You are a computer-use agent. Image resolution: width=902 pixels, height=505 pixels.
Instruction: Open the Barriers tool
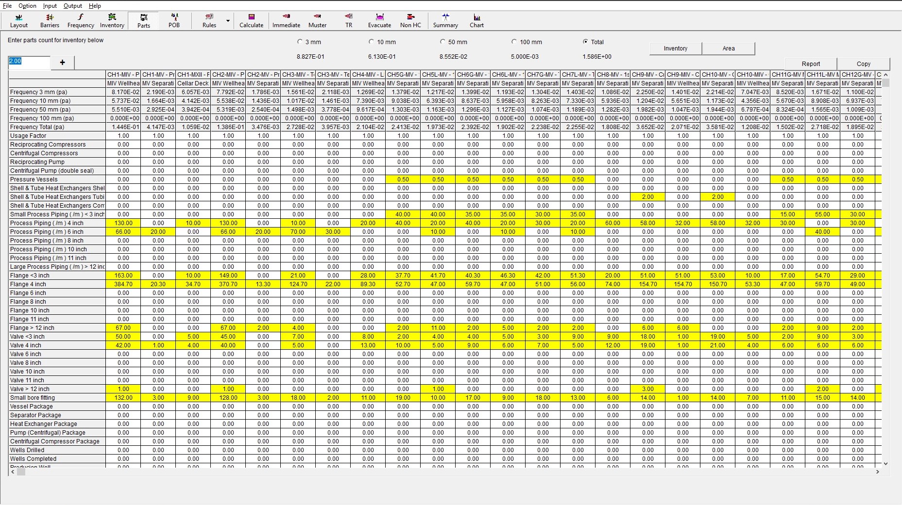[x=50, y=21]
